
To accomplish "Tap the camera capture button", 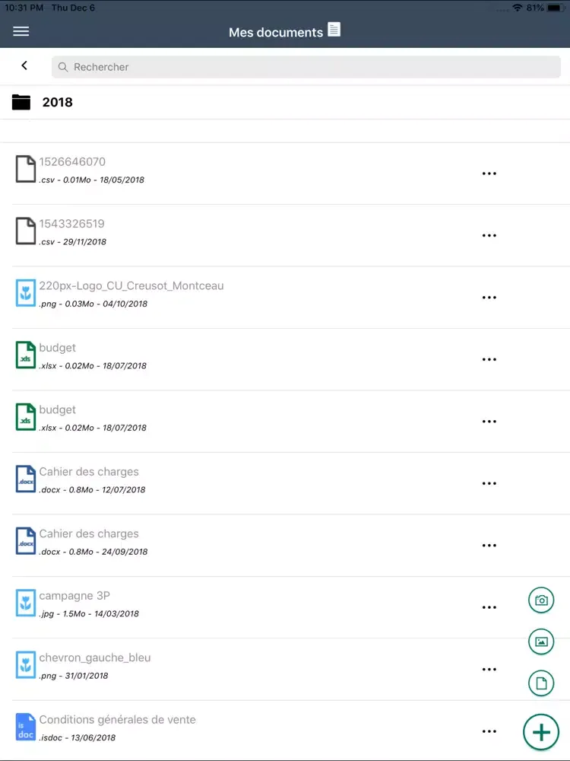I will (x=540, y=600).
